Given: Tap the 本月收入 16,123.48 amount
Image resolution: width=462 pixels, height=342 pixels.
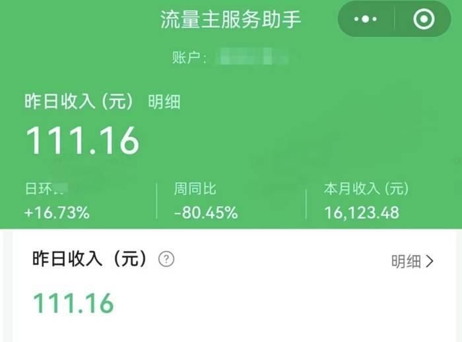Looking at the screenshot, I should coord(362,213).
